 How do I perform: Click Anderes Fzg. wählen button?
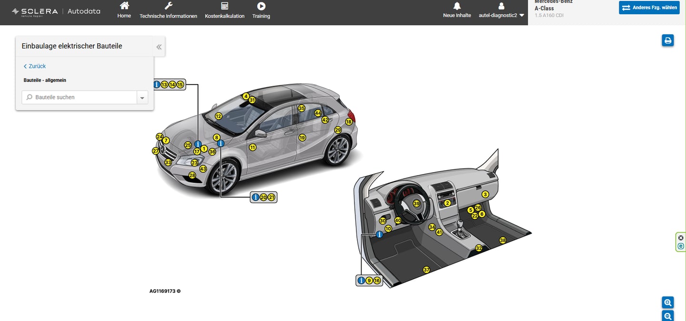click(649, 8)
